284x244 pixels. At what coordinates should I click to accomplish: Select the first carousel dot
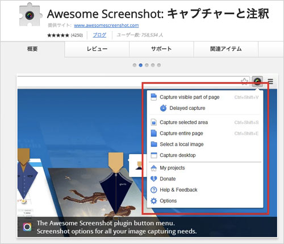135,65
